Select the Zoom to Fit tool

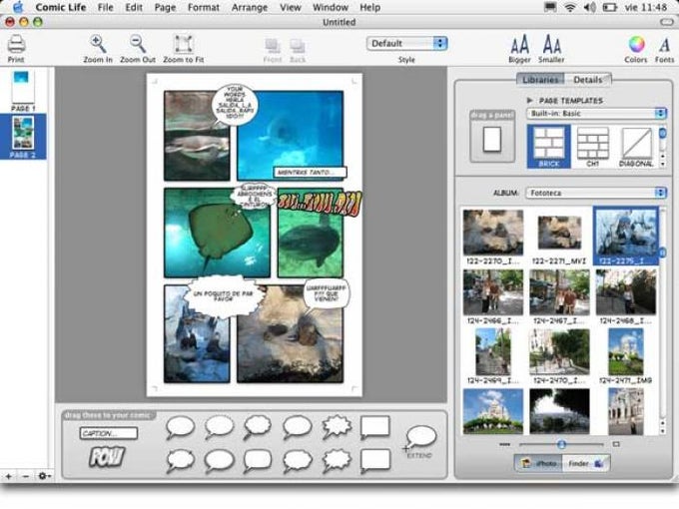[x=184, y=44]
